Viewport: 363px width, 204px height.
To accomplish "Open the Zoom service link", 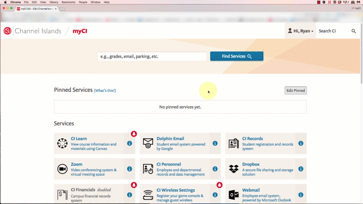I will click(x=76, y=164).
